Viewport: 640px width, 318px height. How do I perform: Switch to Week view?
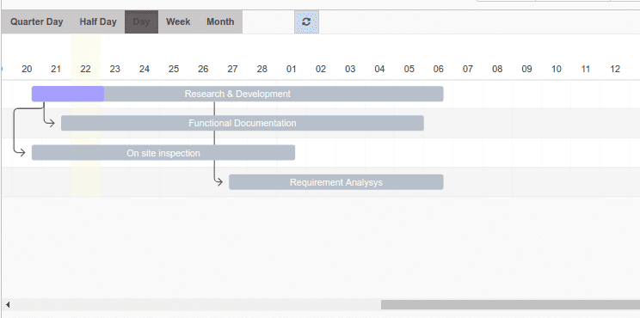(x=178, y=22)
